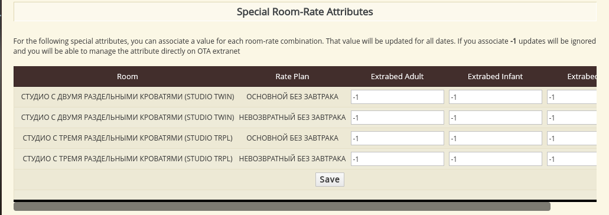Focus Extrabed Infant field for STUDIO TWIN НЕВОЗВРАТНЫЙ row
Viewport: 609px width, 215px height.
[x=496, y=118]
